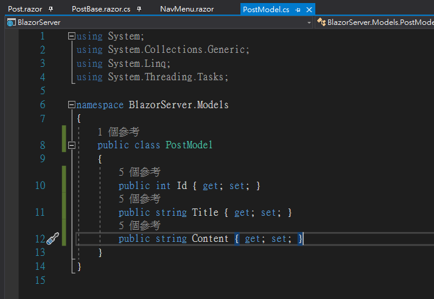Viewport: 434px width, 299px height.
Task: Unpin the Post.razor tab
Action: point(51,9)
